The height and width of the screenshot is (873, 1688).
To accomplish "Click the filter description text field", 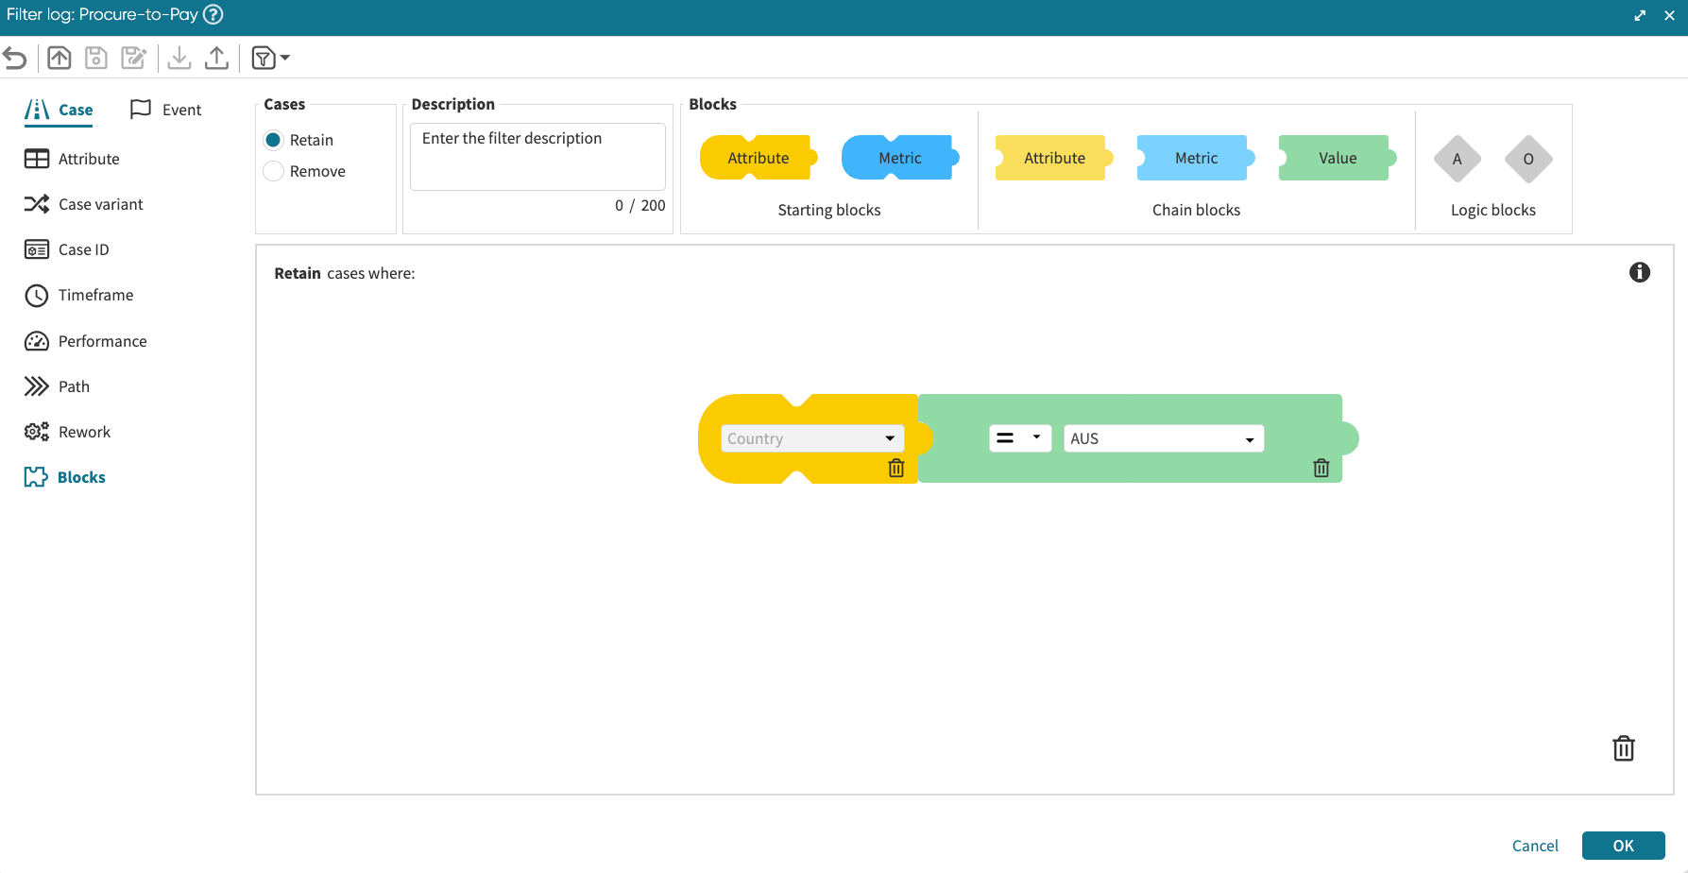I will click(x=537, y=156).
